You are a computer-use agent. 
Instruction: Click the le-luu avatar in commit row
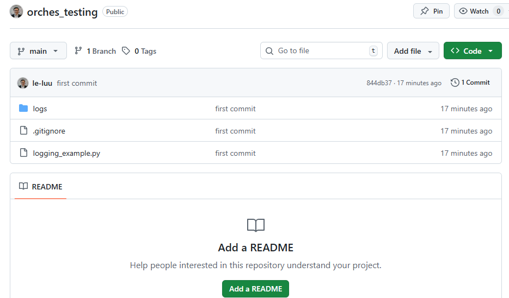(x=23, y=83)
